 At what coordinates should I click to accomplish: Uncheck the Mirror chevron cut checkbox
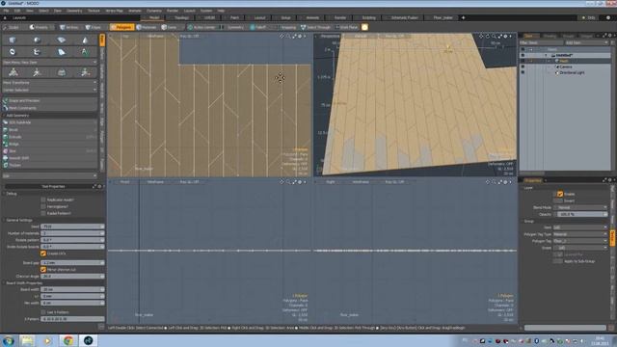[43, 270]
